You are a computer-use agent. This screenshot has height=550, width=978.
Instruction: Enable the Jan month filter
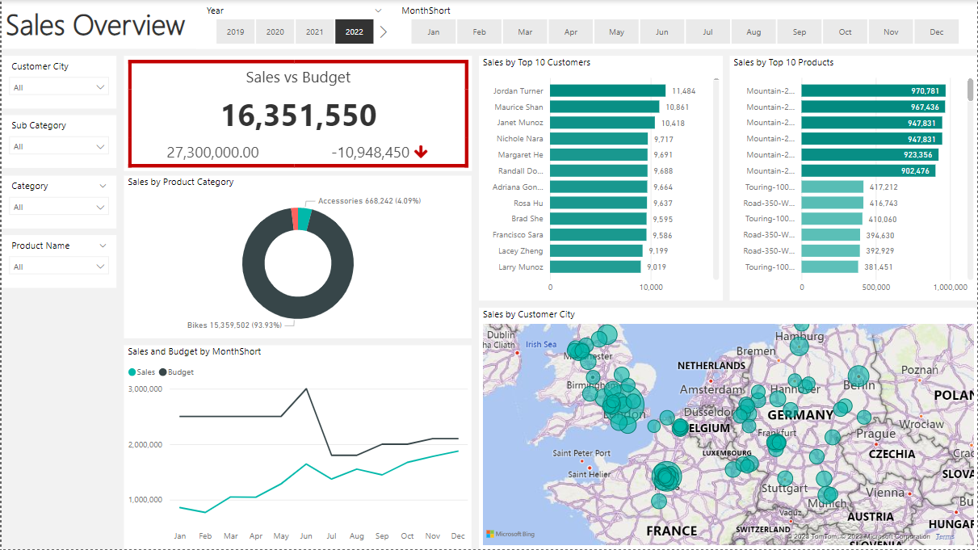point(433,31)
